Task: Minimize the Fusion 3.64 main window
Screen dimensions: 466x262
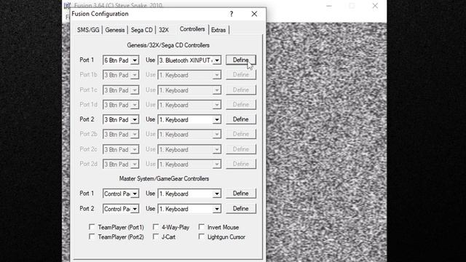Action: [x=329, y=6]
